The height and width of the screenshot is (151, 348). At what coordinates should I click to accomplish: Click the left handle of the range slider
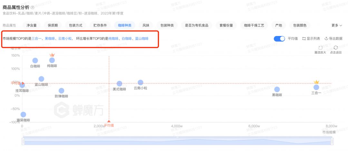23,141
